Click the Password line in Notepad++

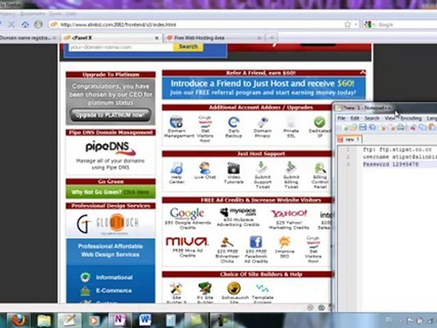(x=391, y=164)
